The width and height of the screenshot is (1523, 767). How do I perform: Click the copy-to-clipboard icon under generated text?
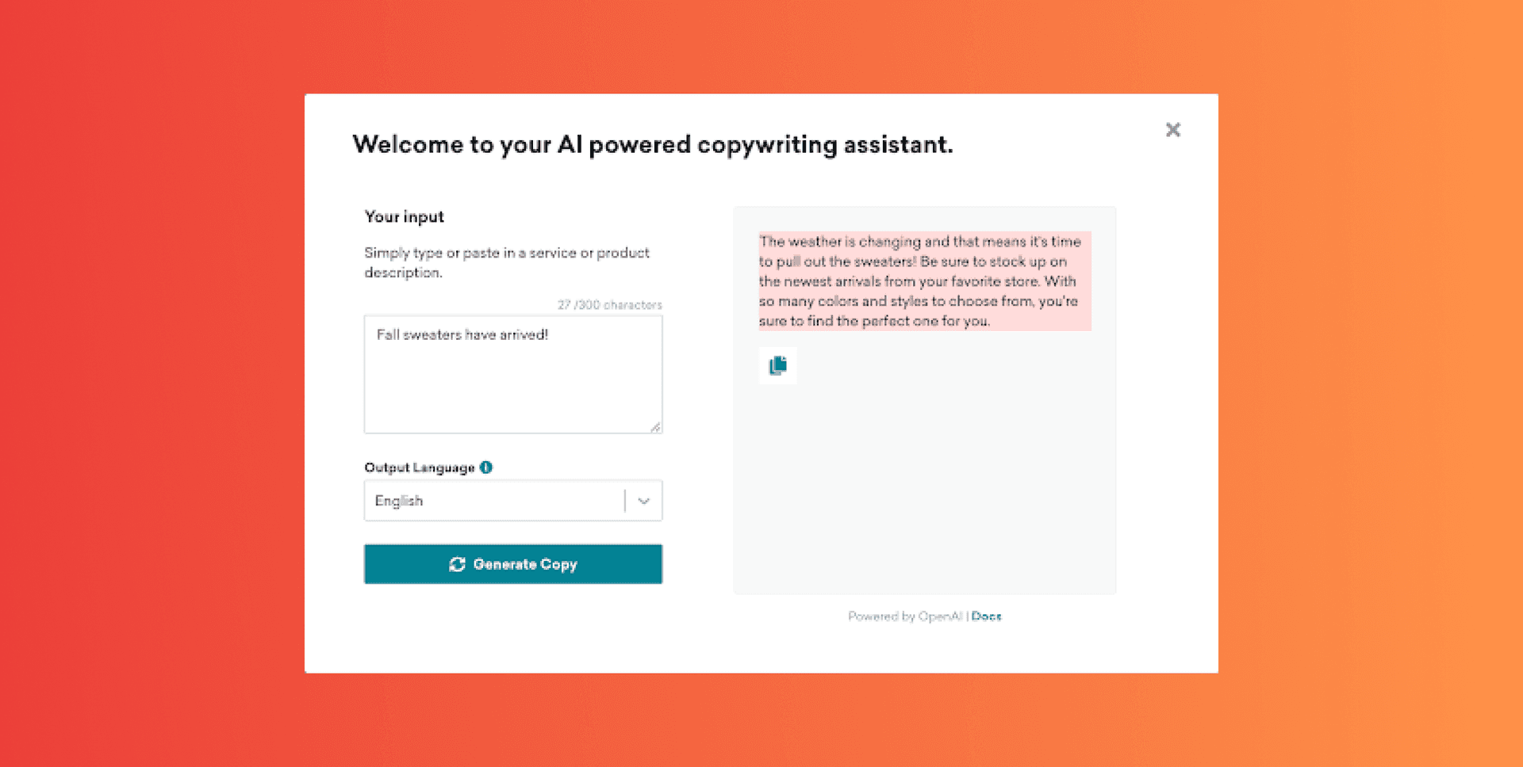777,365
